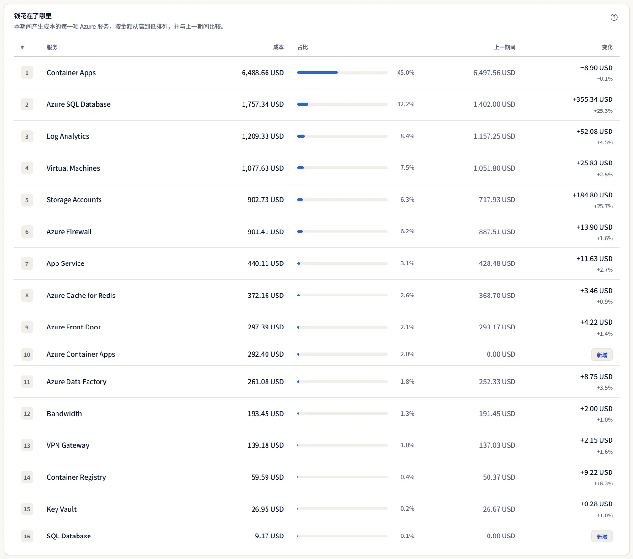Screen dimensions: 633x559
Task: Select the Container Registry service name
Action: (x=76, y=477)
